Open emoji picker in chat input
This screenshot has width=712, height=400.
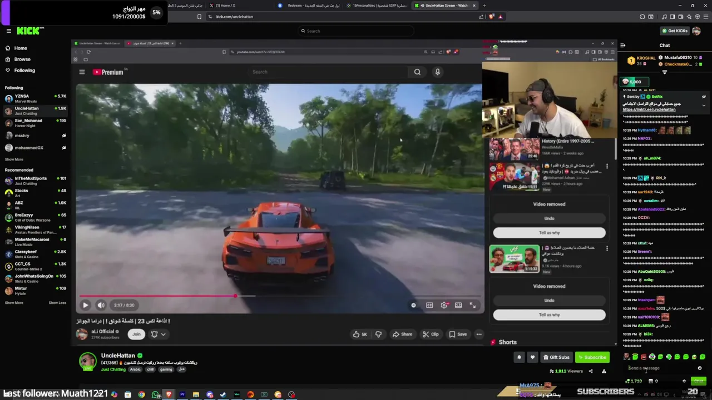[700, 368]
